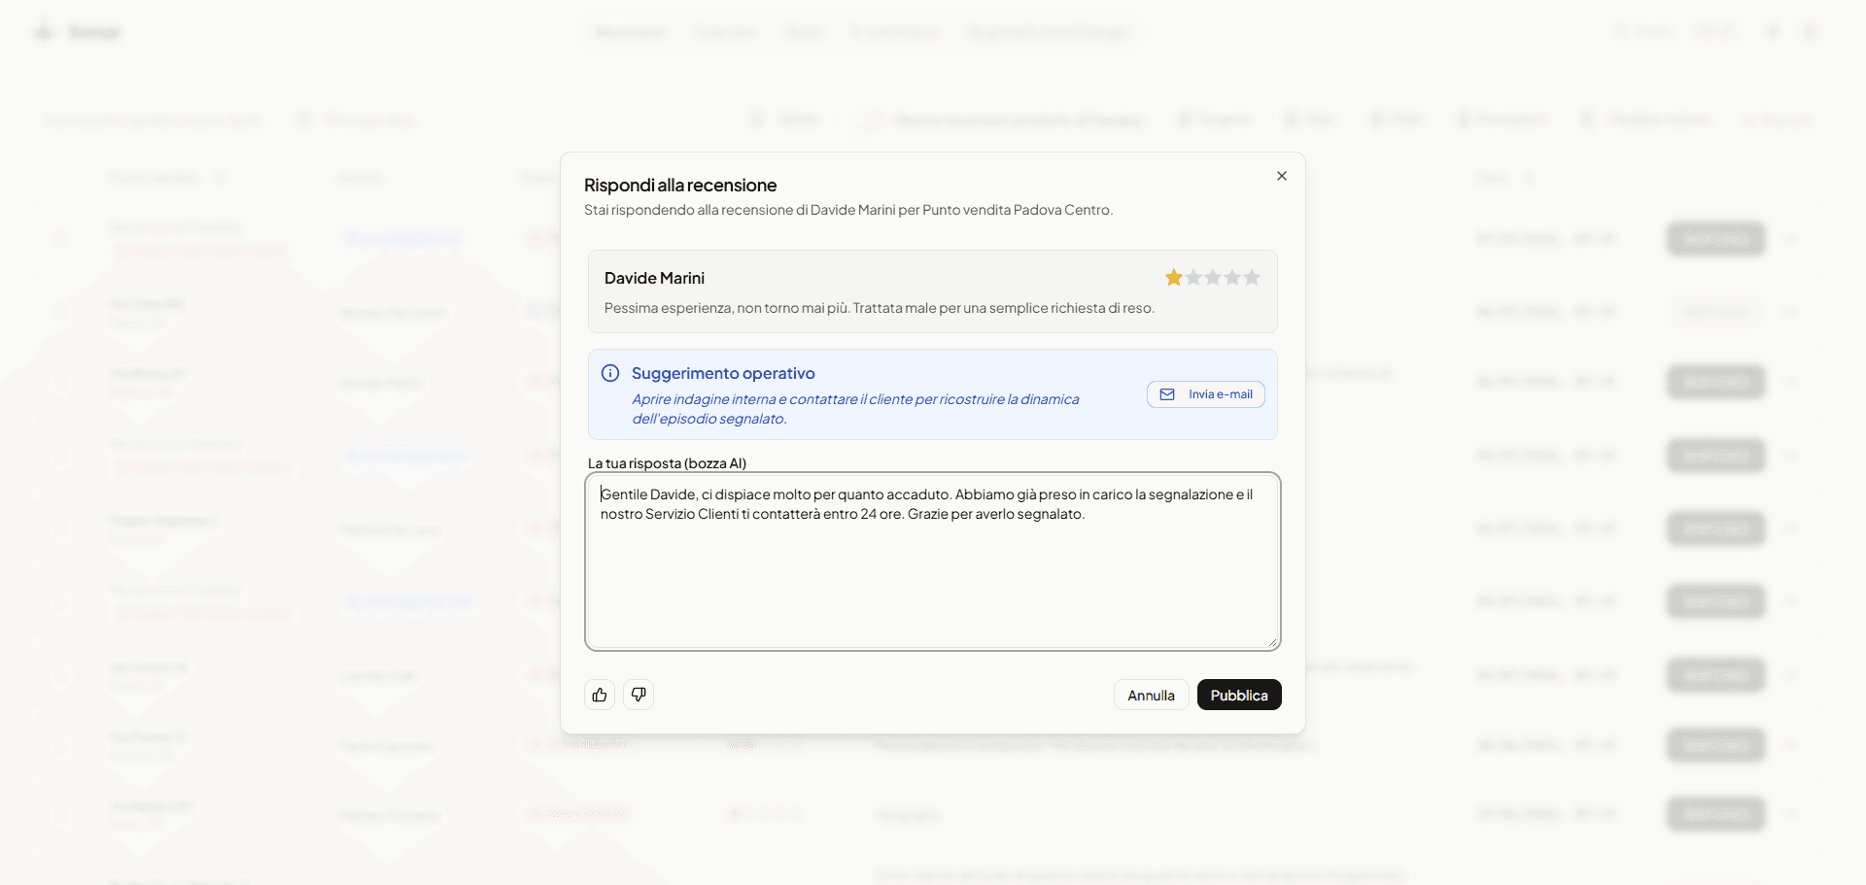This screenshot has height=885, width=1866.
Task: Click the blurred toggle switch in toolbar
Action: pyautogui.click(x=871, y=120)
